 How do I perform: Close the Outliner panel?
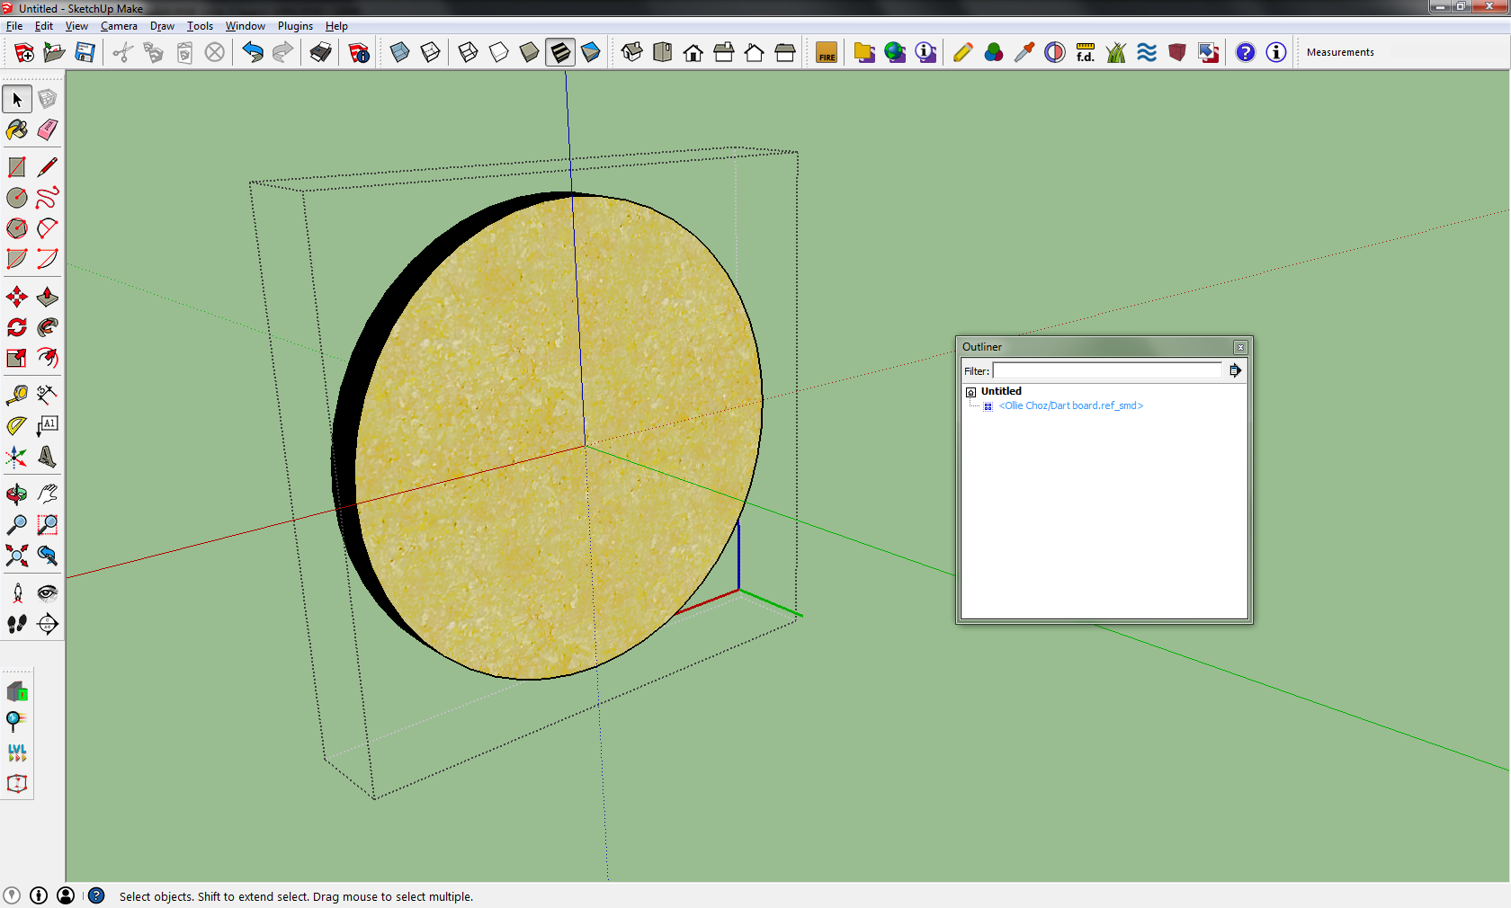1240,347
